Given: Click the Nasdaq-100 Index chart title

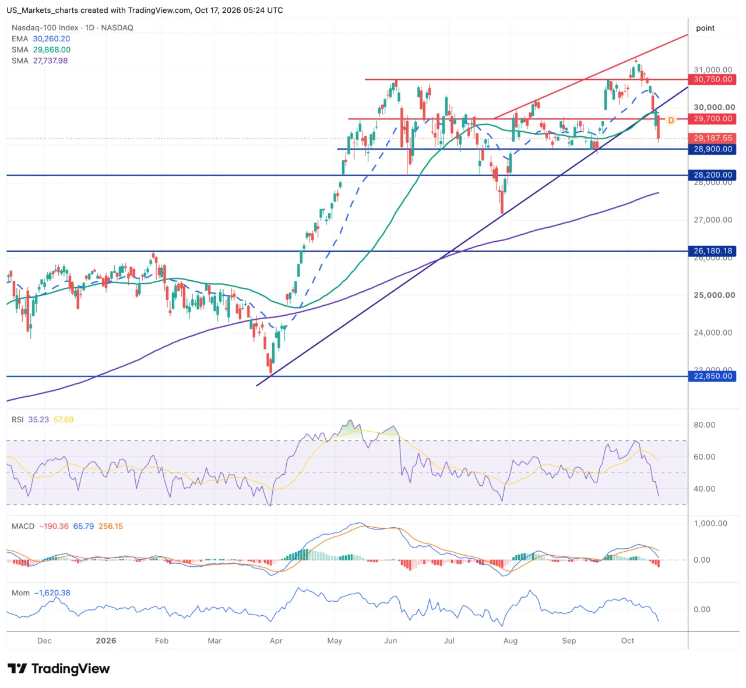Looking at the screenshot, I should point(72,27).
